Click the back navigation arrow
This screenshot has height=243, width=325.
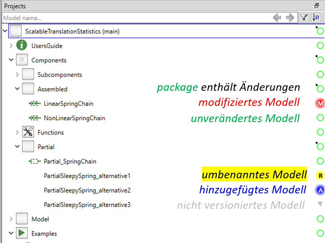pos(278,17)
